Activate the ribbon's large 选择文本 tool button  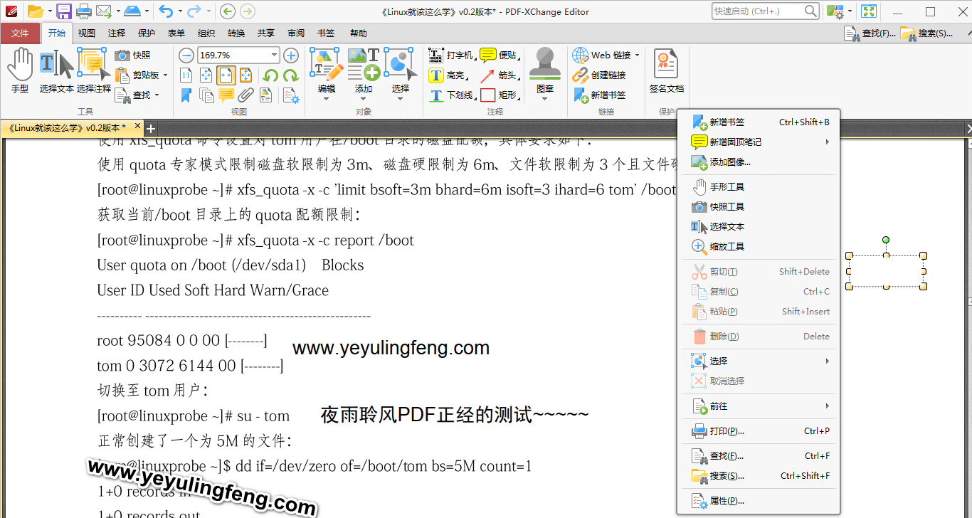(x=57, y=71)
